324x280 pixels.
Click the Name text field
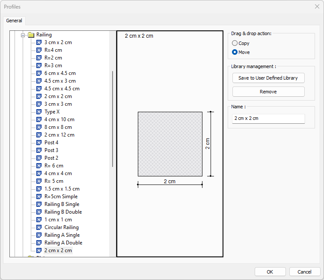click(268, 118)
